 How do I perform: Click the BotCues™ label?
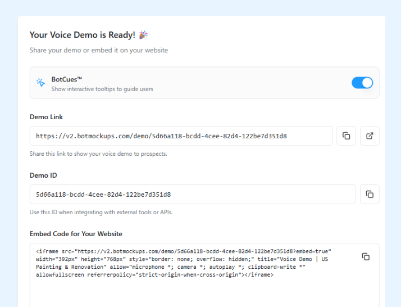67,79
